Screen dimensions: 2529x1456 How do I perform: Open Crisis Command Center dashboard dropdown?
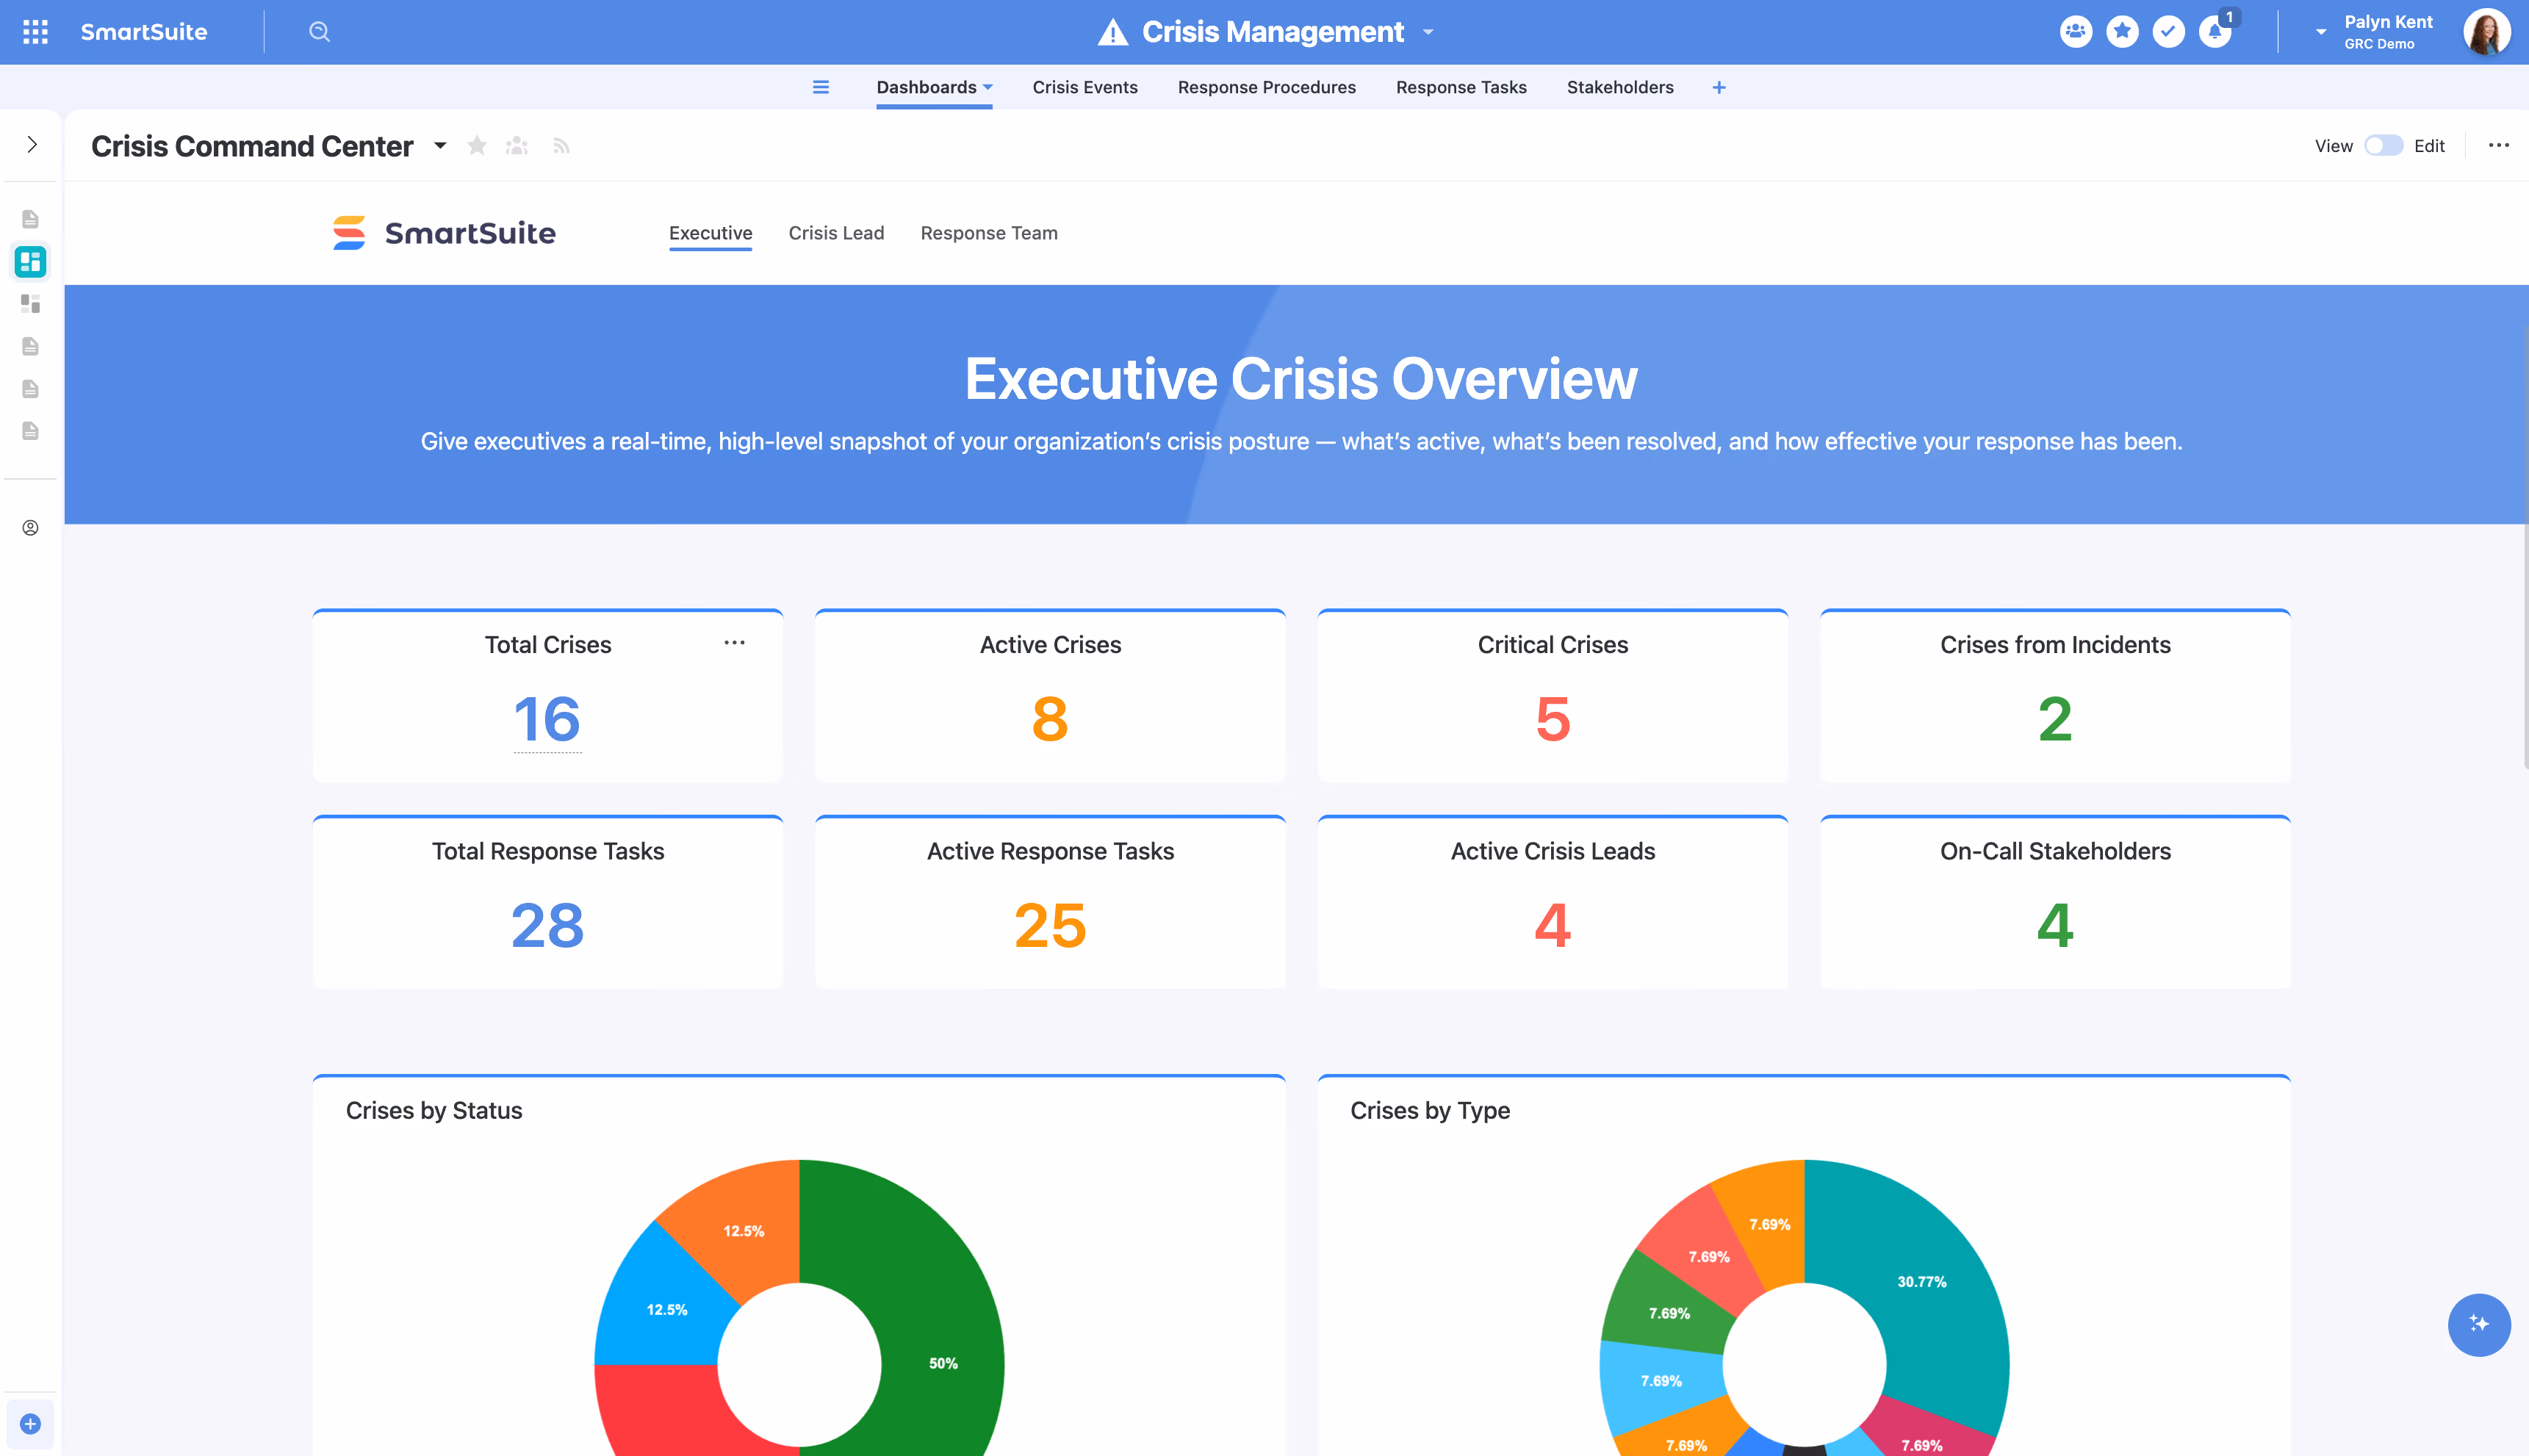(440, 146)
